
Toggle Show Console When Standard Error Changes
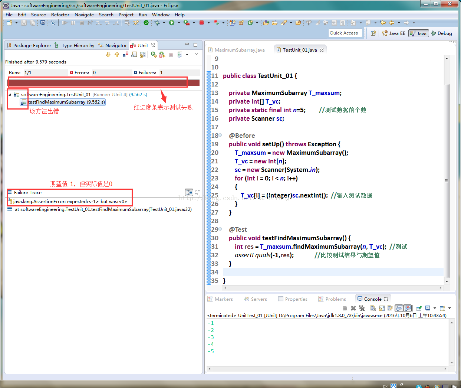(408, 308)
